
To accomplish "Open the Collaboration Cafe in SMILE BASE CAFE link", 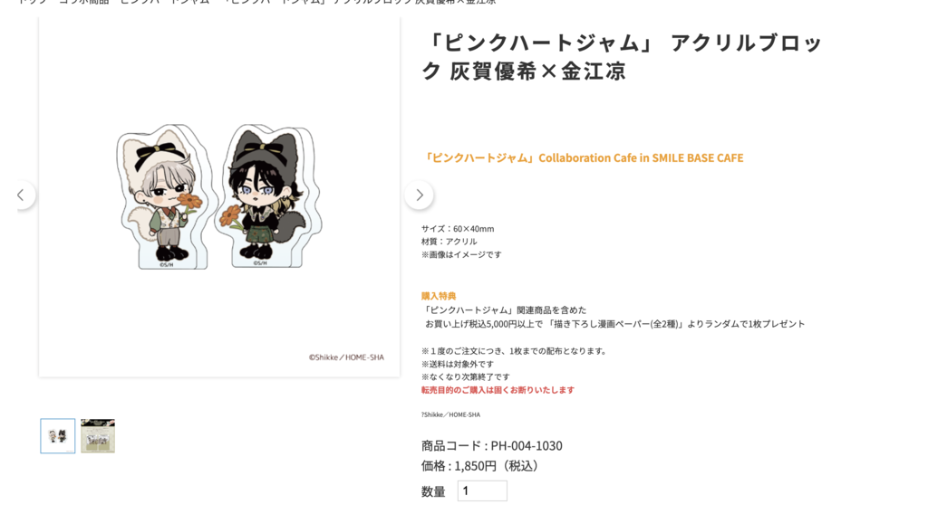I will pos(583,157).
